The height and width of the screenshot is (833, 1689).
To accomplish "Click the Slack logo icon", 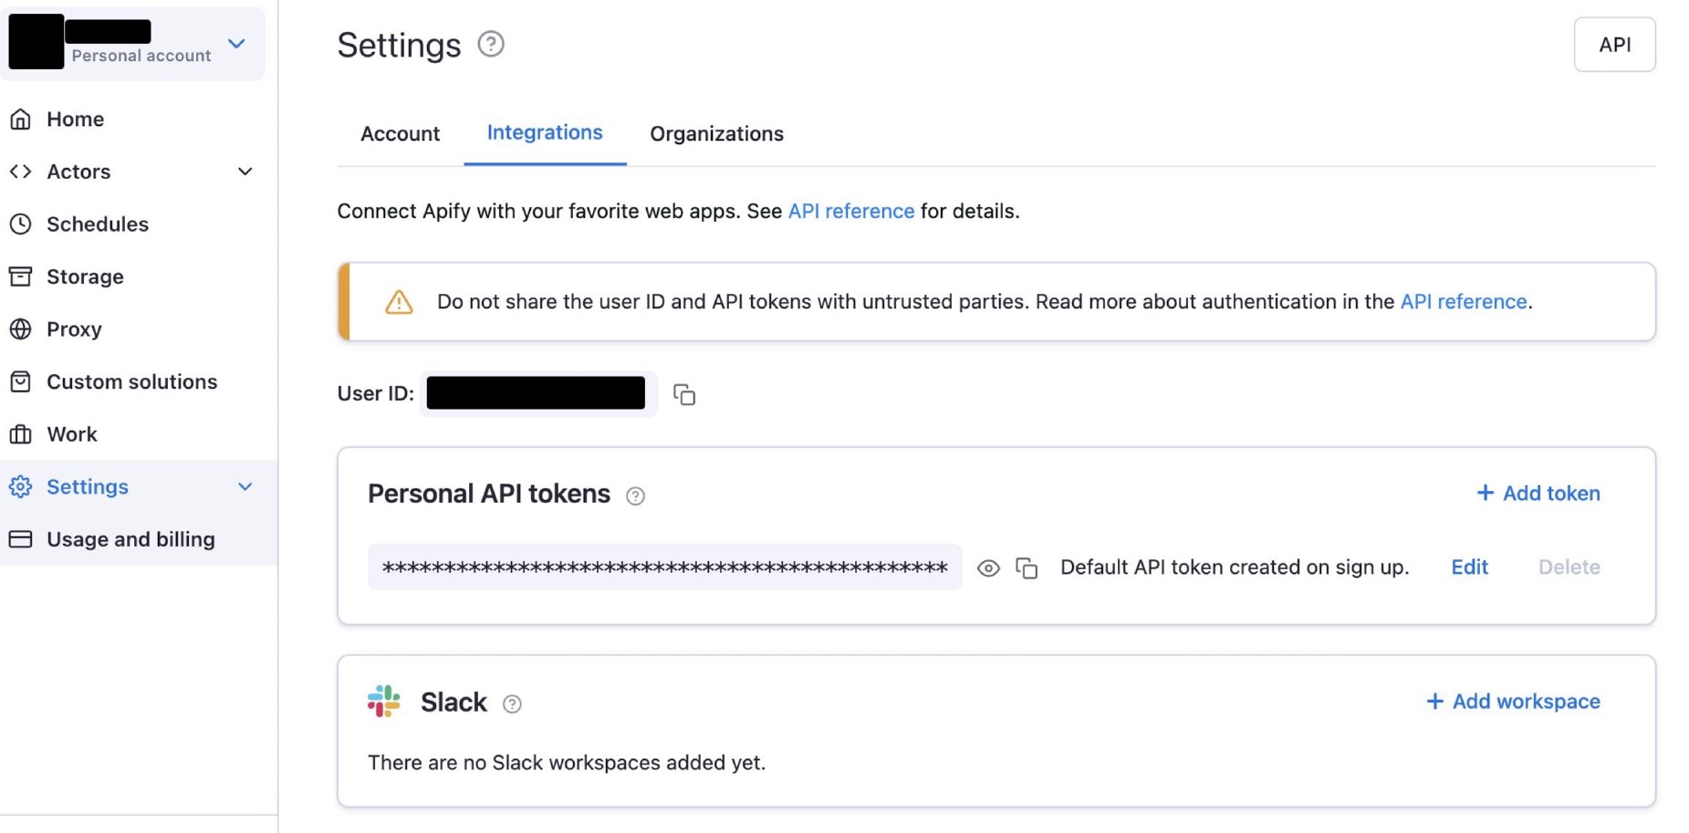I will (385, 701).
